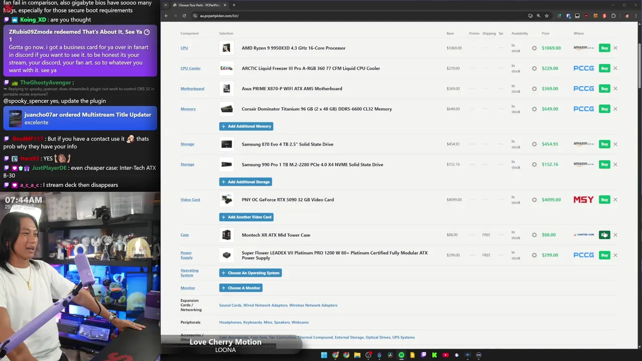Click the $4099.00 price for the video card

(x=551, y=200)
